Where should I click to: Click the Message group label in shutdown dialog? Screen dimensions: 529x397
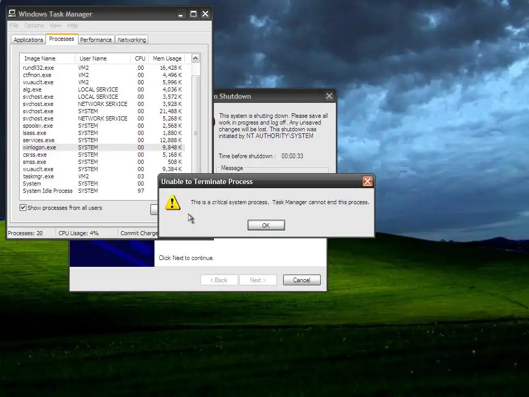pos(232,168)
